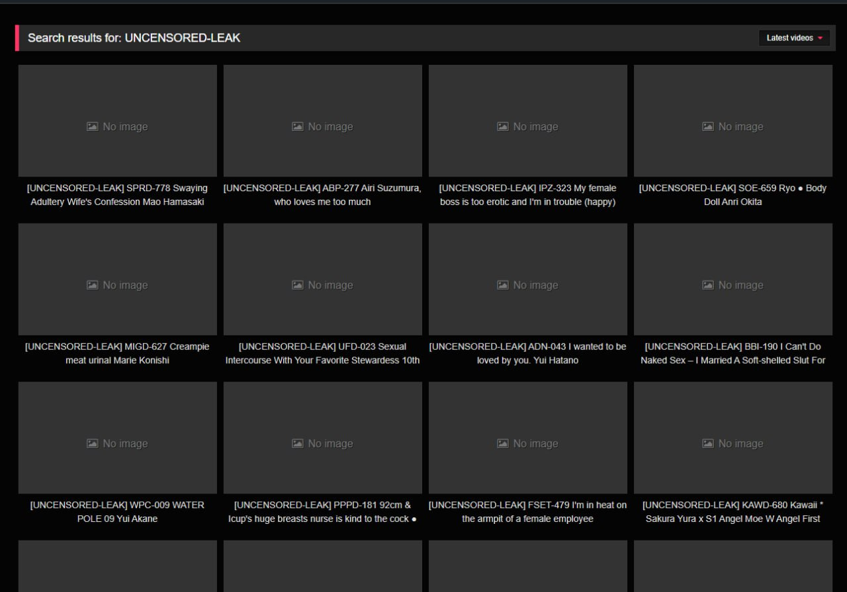
Task: Open the FSET-479 video title link
Action: point(527,512)
